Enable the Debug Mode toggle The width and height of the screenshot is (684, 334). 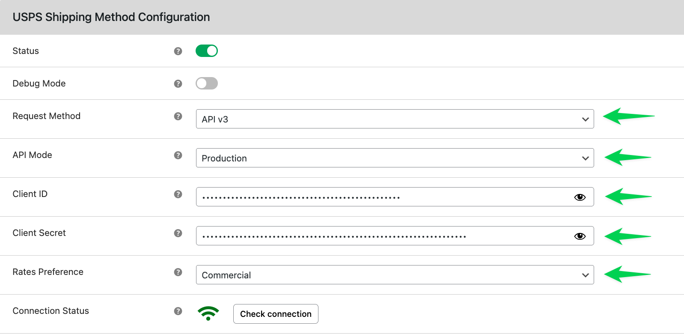(x=207, y=83)
